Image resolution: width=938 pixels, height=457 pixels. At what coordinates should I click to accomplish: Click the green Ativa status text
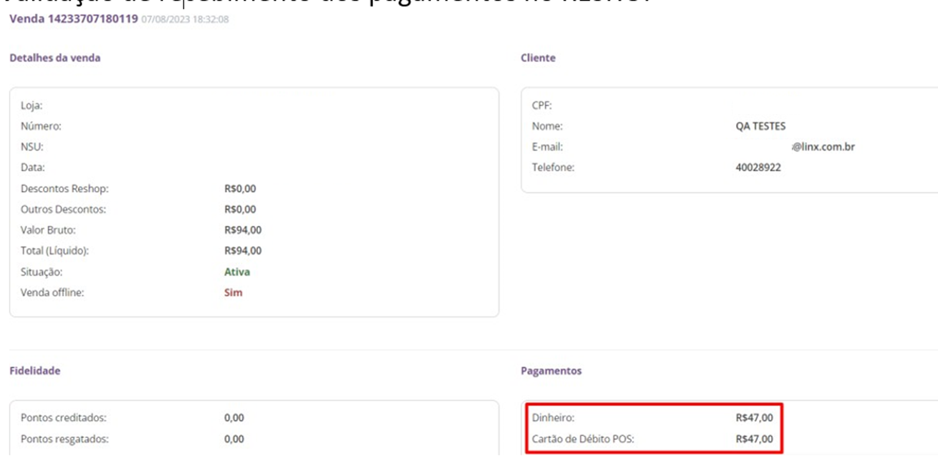[237, 272]
